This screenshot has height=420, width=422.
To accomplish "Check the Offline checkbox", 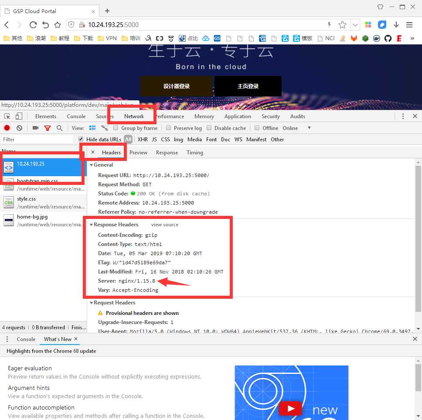I will [x=257, y=128].
